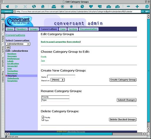
Task: Click the Submit Changes button
Action: 127,100
